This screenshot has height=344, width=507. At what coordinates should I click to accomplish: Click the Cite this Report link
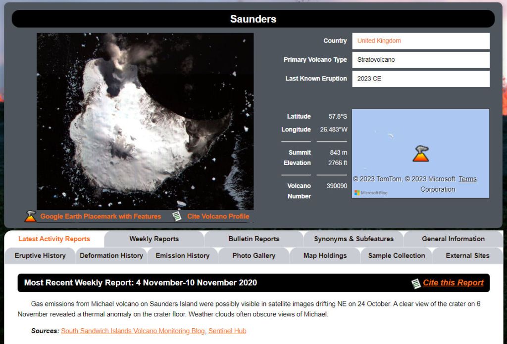pos(453,283)
